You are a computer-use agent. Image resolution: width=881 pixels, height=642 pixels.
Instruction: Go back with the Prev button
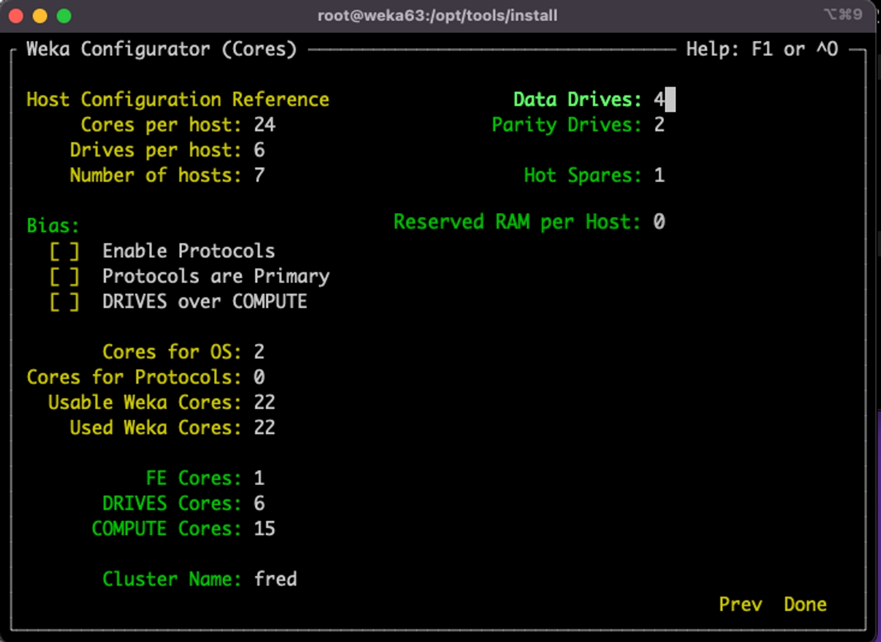click(740, 604)
